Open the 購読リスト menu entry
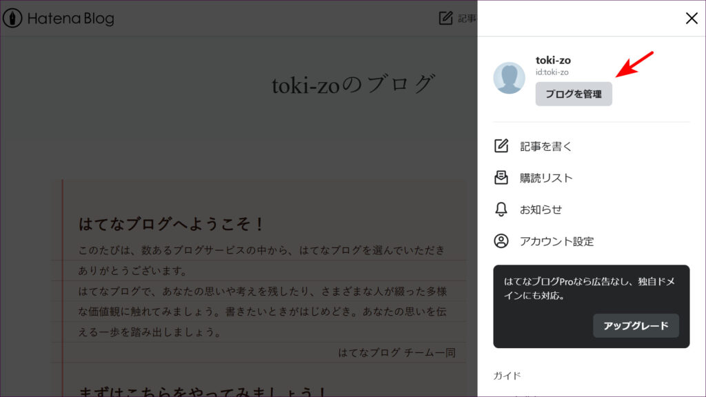This screenshot has width=706, height=397. [546, 178]
